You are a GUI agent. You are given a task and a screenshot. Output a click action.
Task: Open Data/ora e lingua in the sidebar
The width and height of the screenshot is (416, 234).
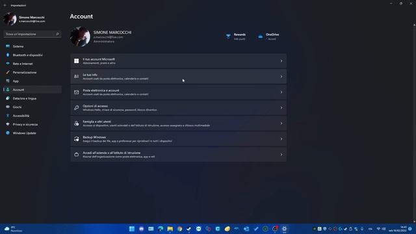(x=32, y=98)
